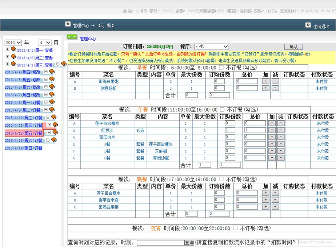Screen dimensions: 336x247
Task: Tick the 不订餐 checkbox for 夜宵
Action: (235, 228)
